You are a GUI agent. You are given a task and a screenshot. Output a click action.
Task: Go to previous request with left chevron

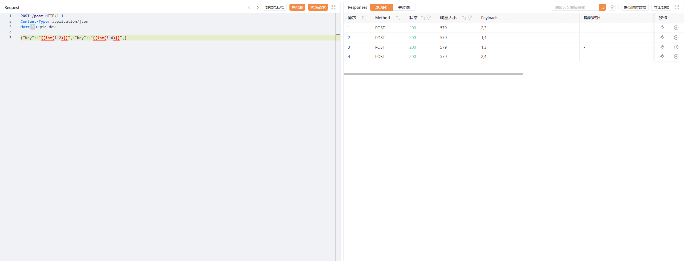tap(249, 7)
